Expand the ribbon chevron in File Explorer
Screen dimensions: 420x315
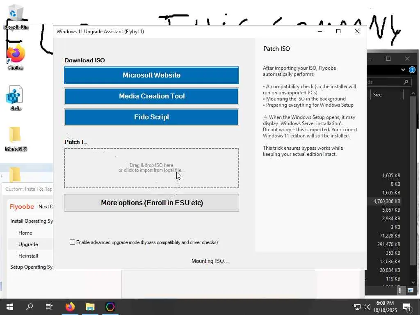[403, 70]
